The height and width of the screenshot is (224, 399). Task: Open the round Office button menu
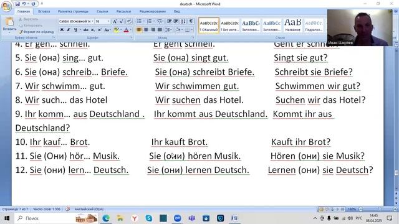pyautogui.click(x=6, y=6)
